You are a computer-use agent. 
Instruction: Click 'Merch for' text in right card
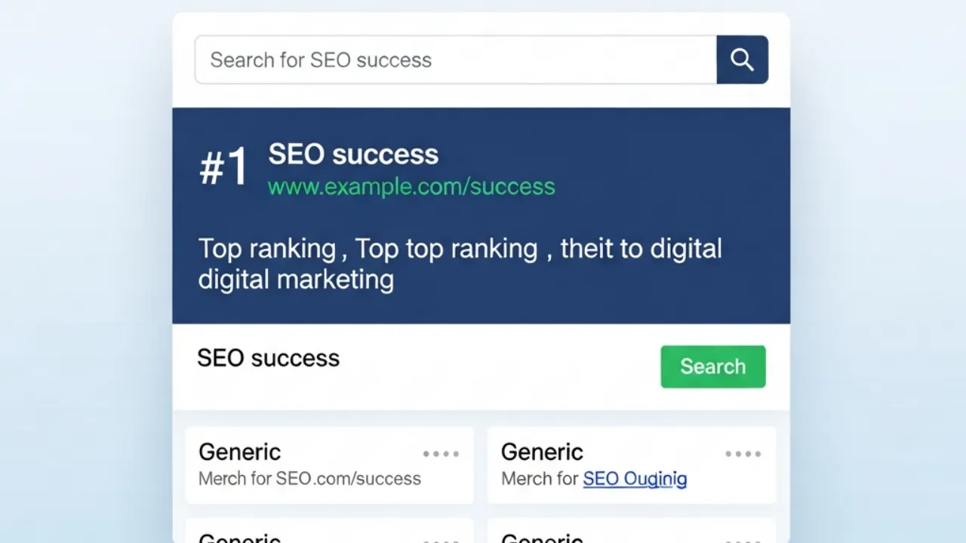pyautogui.click(x=540, y=478)
